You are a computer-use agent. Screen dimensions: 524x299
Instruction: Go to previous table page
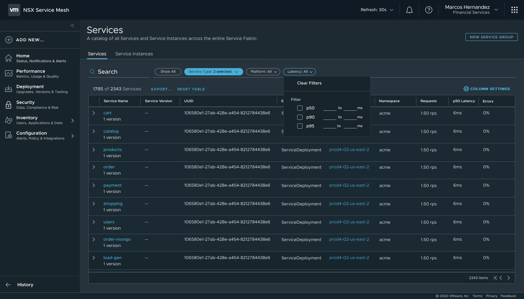tap(501, 278)
